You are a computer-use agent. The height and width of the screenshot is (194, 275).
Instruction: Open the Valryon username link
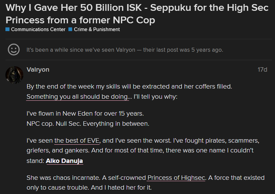38,70
